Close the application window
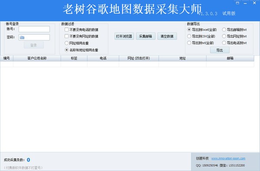The image size is (260, 171). coord(254,3)
